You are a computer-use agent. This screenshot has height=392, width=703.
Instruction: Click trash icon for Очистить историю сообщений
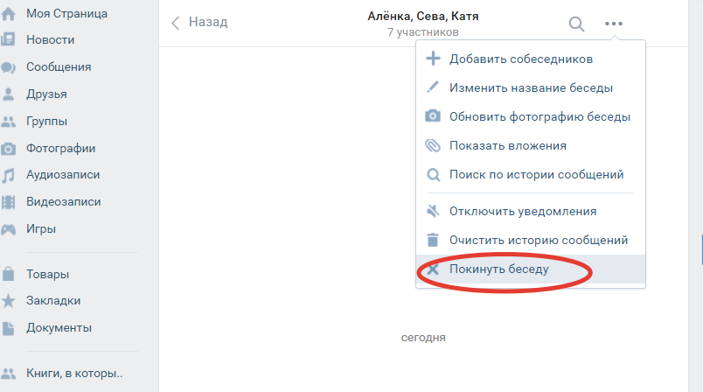click(432, 240)
